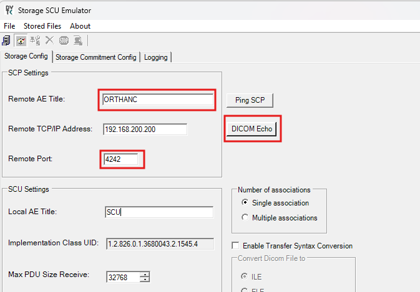
Task: Click the network send toolbar icon
Action: pos(35,40)
